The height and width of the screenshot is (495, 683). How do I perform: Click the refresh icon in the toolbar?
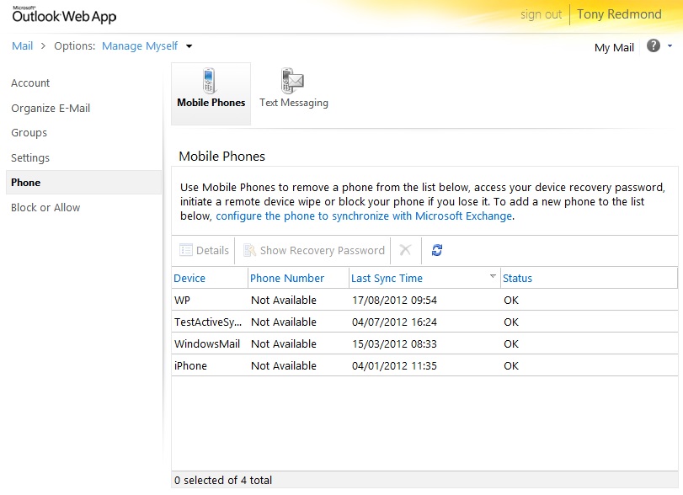(436, 250)
